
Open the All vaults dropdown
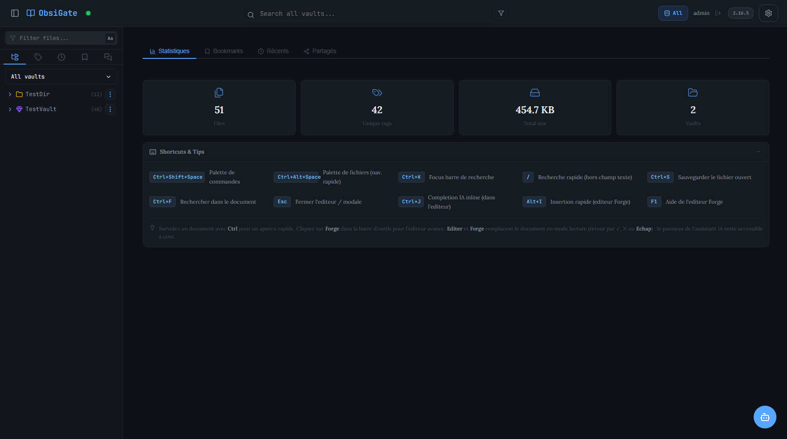(61, 77)
